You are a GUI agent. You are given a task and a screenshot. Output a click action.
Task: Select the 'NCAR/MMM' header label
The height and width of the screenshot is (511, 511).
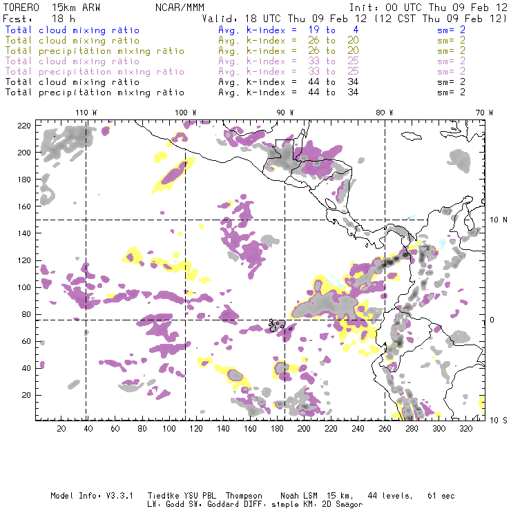180,8
